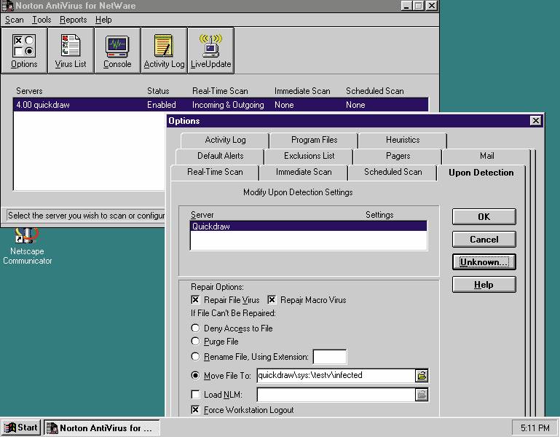The image size is (560, 437).
Task: Click Scheduled Scan column header in main window
Action: click(x=374, y=91)
